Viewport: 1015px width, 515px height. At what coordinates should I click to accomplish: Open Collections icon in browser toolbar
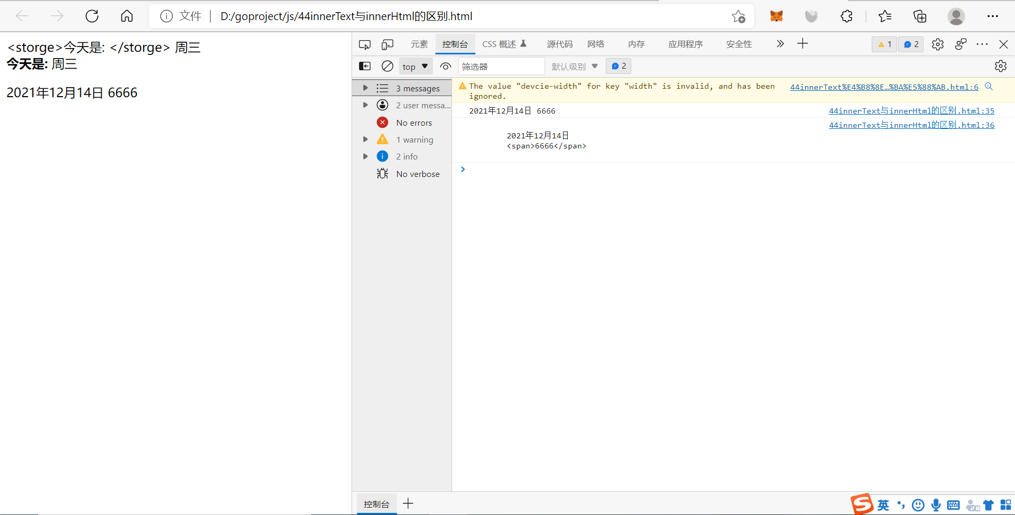click(920, 16)
